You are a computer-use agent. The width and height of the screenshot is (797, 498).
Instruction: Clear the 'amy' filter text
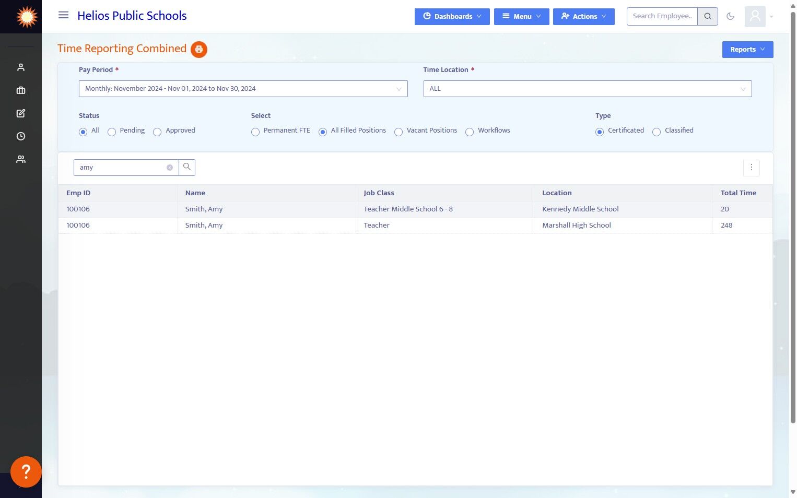tap(170, 168)
